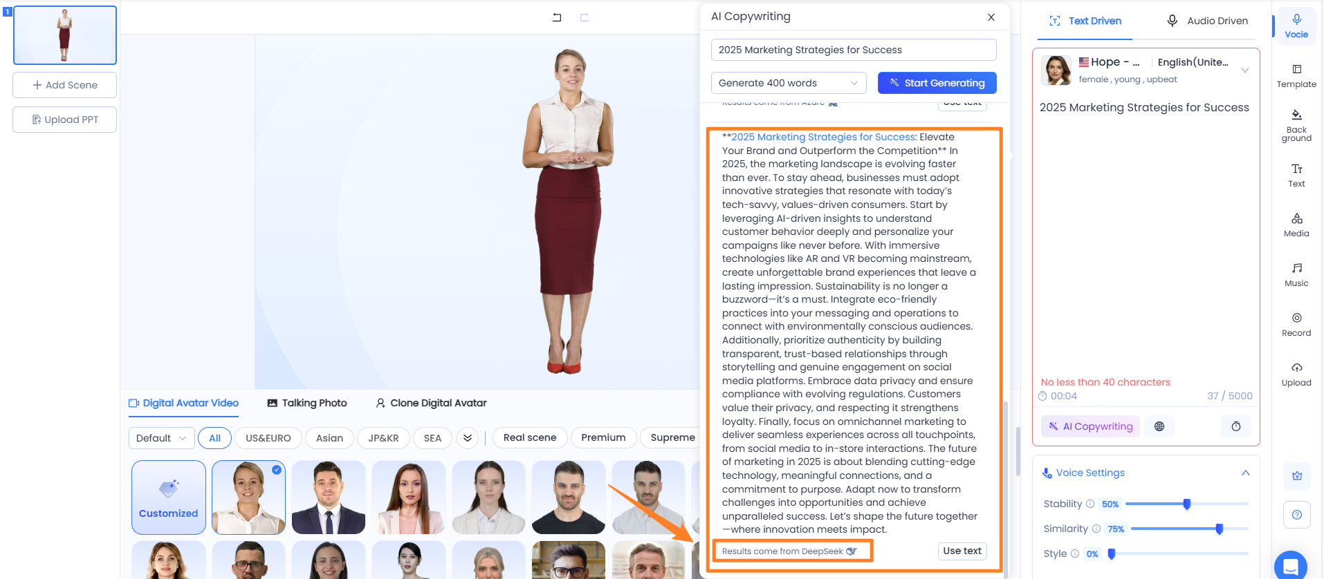This screenshot has height=579, width=1324.
Task: Select the US&EURO avatar filter
Action: [268, 438]
